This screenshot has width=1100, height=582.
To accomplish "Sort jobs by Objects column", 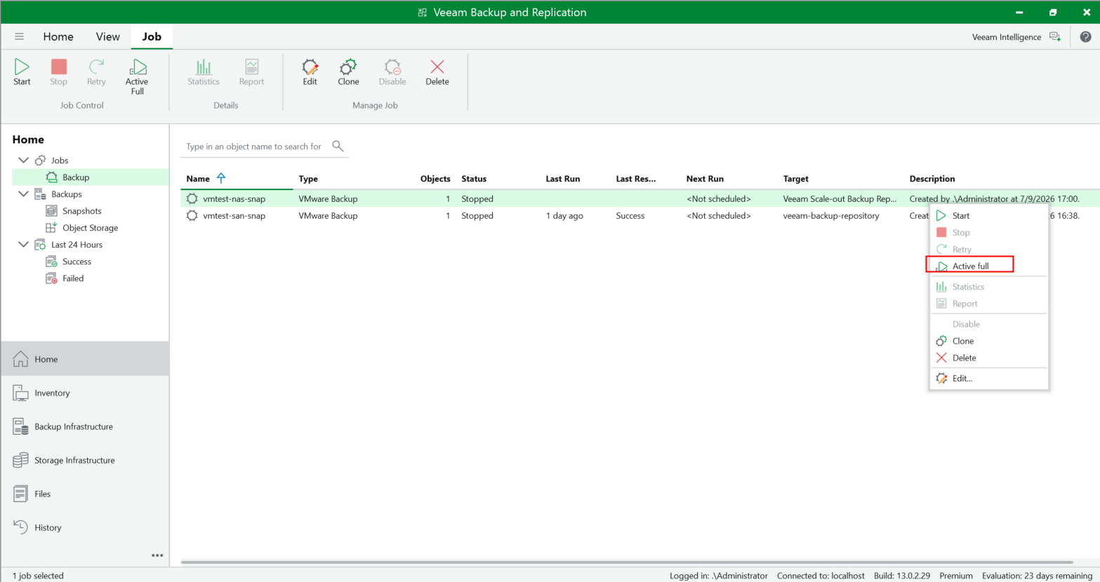I will (x=435, y=179).
